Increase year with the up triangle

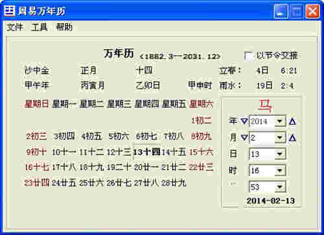[292, 122]
